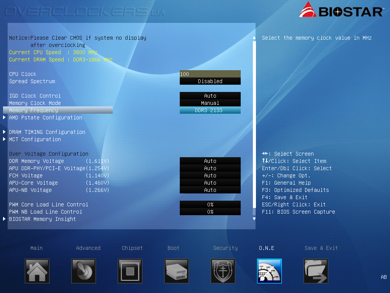Open the Save & Exit folder icon

pos(316,271)
